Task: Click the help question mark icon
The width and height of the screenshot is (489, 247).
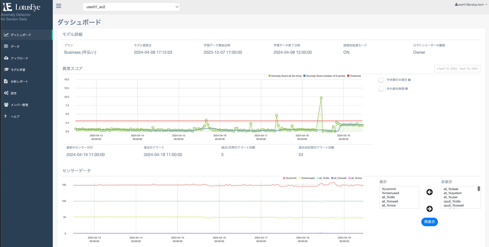Action: pyautogui.click(x=5, y=116)
